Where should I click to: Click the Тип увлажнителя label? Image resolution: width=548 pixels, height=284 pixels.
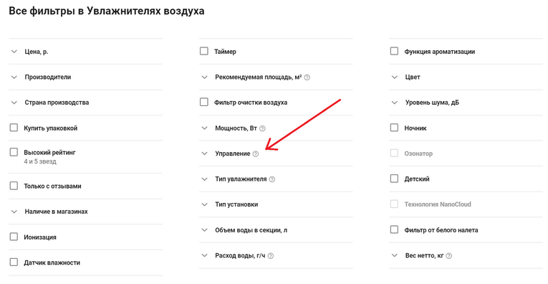coord(241,179)
